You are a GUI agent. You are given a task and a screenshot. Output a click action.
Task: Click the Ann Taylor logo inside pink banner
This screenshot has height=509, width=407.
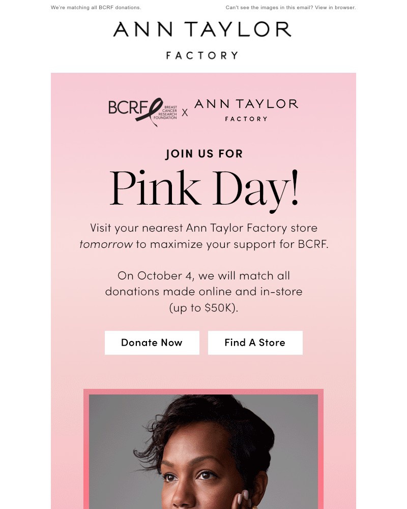click(x=246, y=104)
